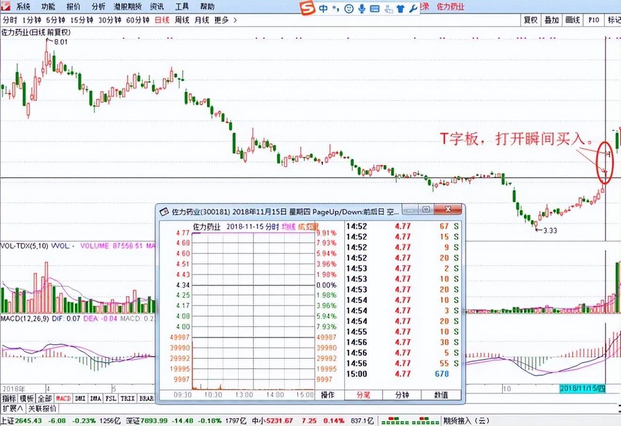Image resolution: width=621 pixels, height=426 pixels.
Task: Switch to 分钟 tab in popup
Action: (x=402, y=395)
